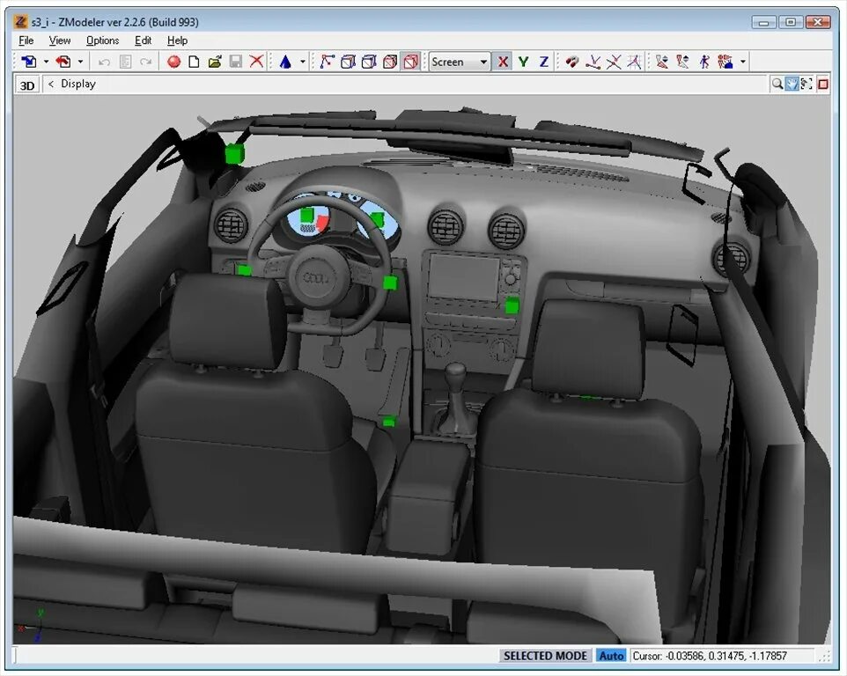This screenshot has width=847, height=676.
Task: Open the File menu
Action: click(26, 40)
